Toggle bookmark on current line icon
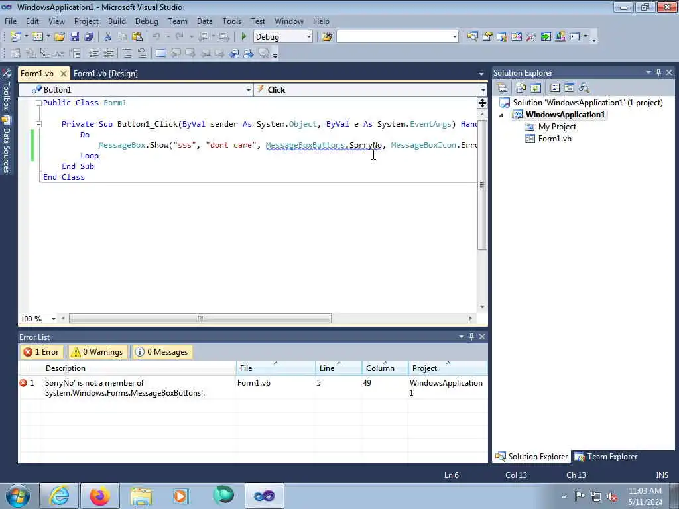679x509 pixels. coord(160,53)
